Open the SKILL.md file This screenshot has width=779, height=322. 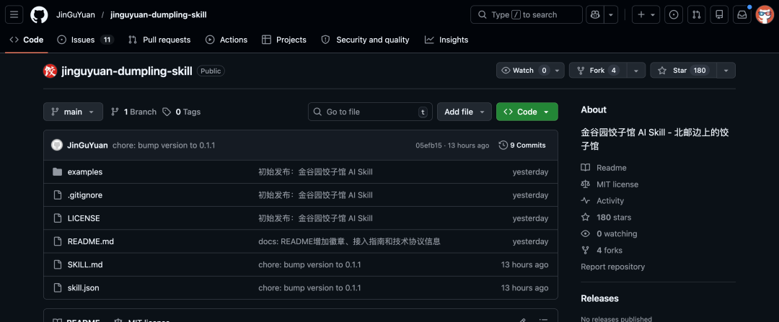point(85,264)
